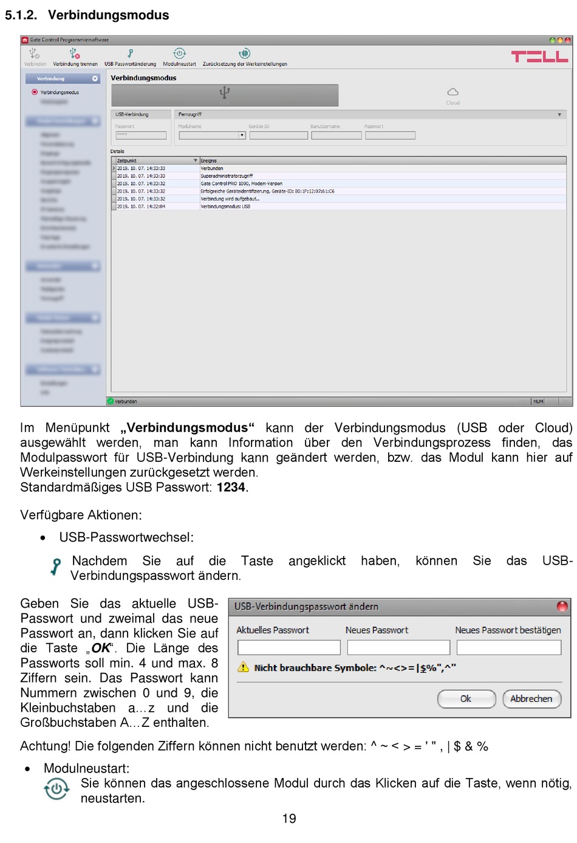
Task: Click the Modulneustart toolbar icon
Action: (x=179, y=53)
